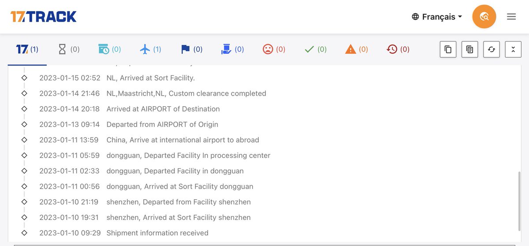Collapse all details with chevrons icon
The image size is (529, 246).
[x=513, y=49]
